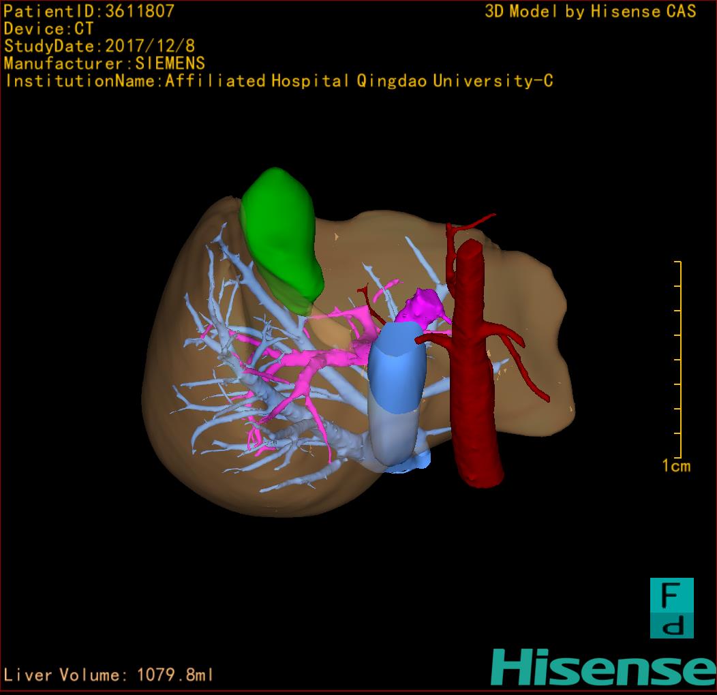
Task: Click the orientation cube lower face
Action: pyautogui.click(x=671, y=625)
